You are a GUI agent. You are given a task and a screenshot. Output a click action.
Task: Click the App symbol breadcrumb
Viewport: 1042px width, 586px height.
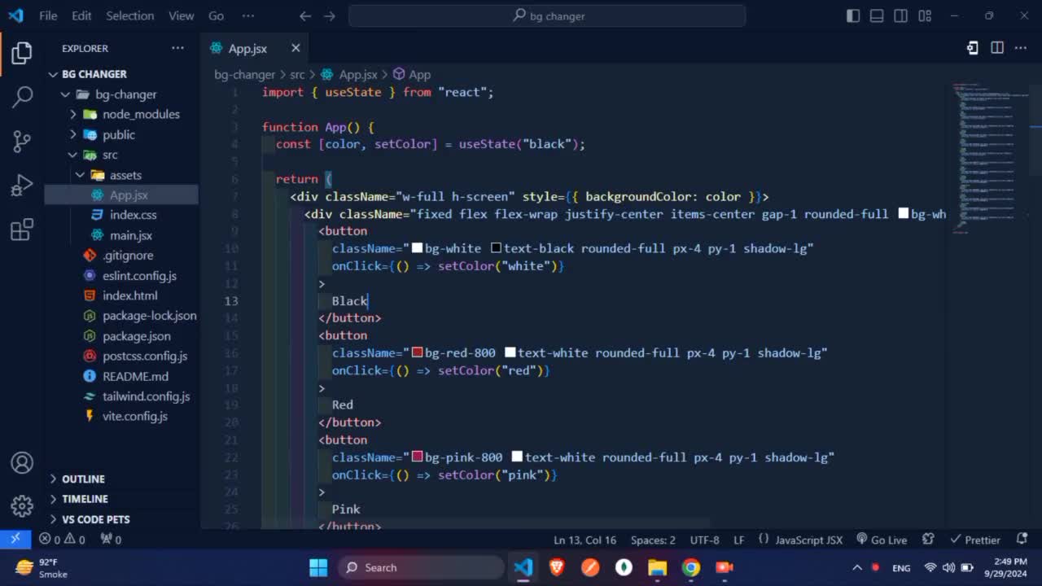tap(412, 74)
